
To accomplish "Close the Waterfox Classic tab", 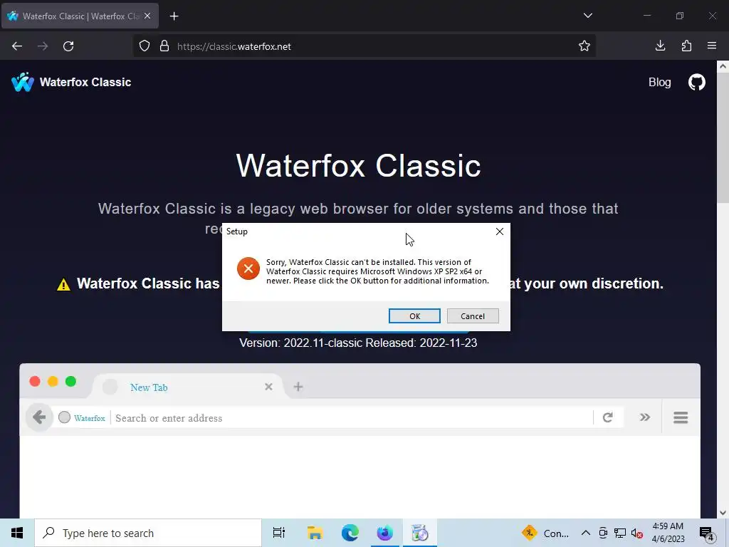I will (147, 16).
